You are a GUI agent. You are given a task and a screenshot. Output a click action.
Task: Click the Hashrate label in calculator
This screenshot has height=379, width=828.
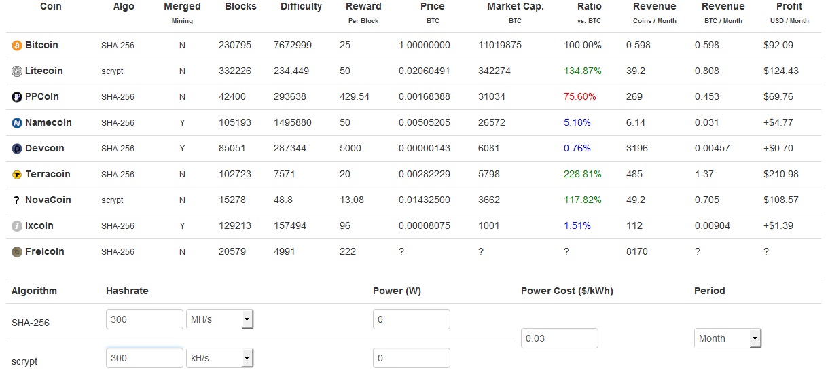(127, 291)
